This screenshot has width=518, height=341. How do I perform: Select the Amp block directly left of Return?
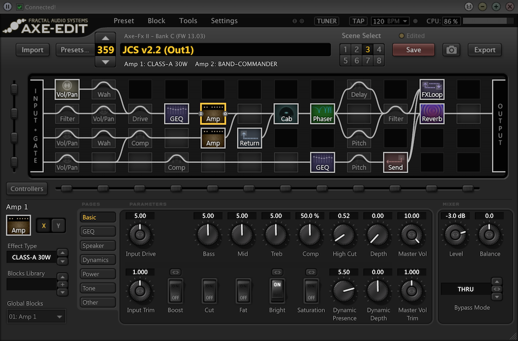point(213,138)
